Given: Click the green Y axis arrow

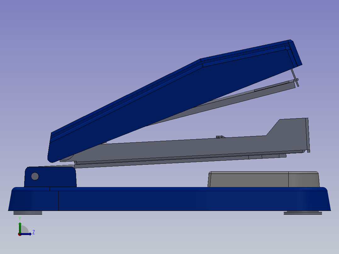Looking at the screenshot, I should coord(20,227).
